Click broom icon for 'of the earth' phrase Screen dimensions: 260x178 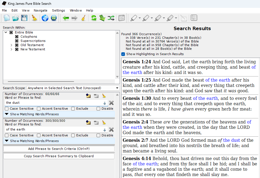tap(104, 123)
